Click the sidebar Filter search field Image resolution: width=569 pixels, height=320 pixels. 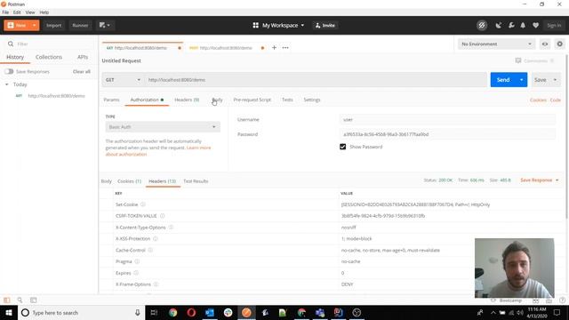(x=50, y=44)
